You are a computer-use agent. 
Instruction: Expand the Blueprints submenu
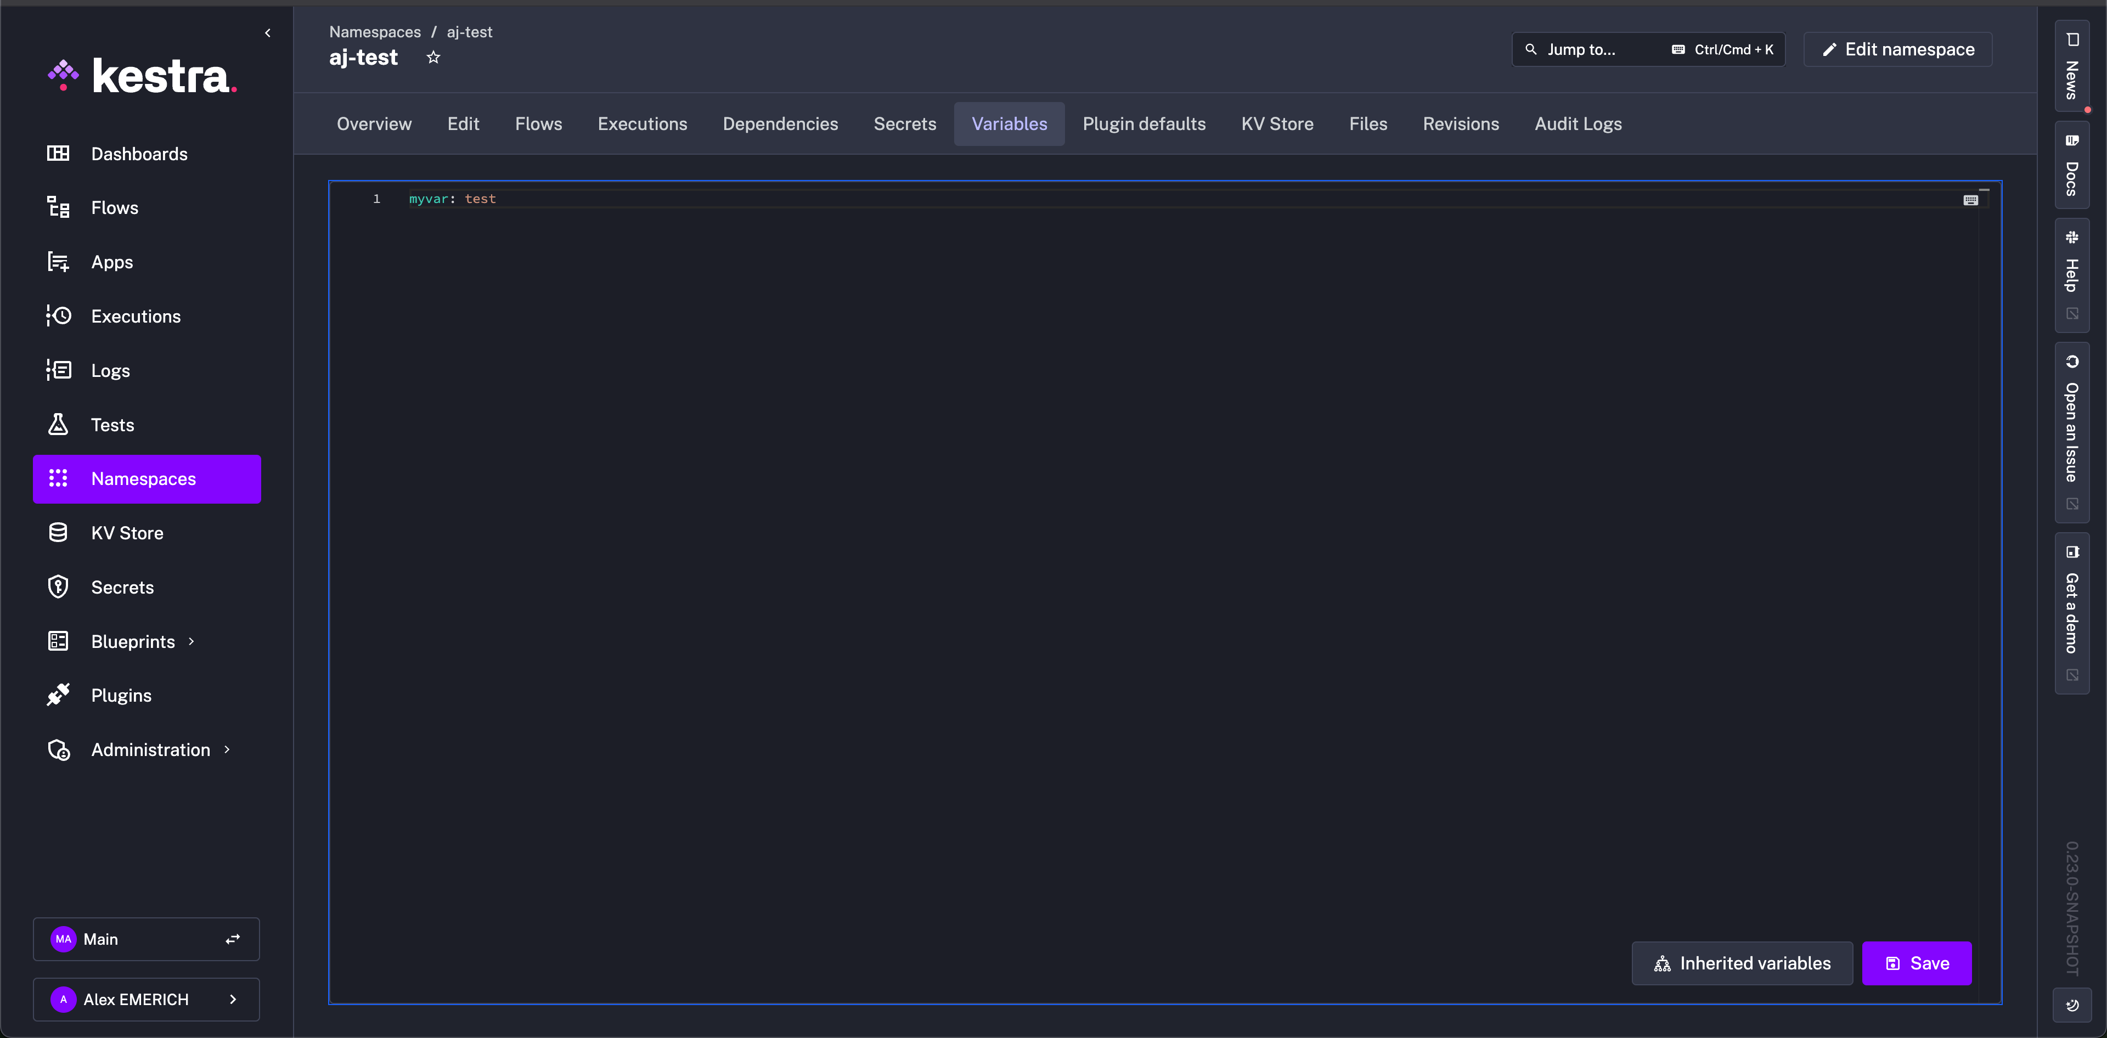191,641
